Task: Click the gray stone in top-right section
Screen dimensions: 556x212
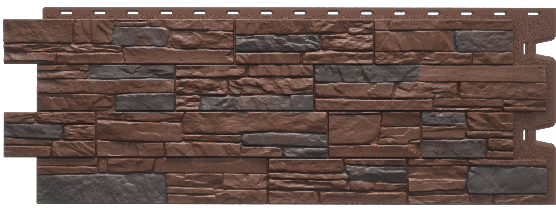Action: [x=474, y=41]
